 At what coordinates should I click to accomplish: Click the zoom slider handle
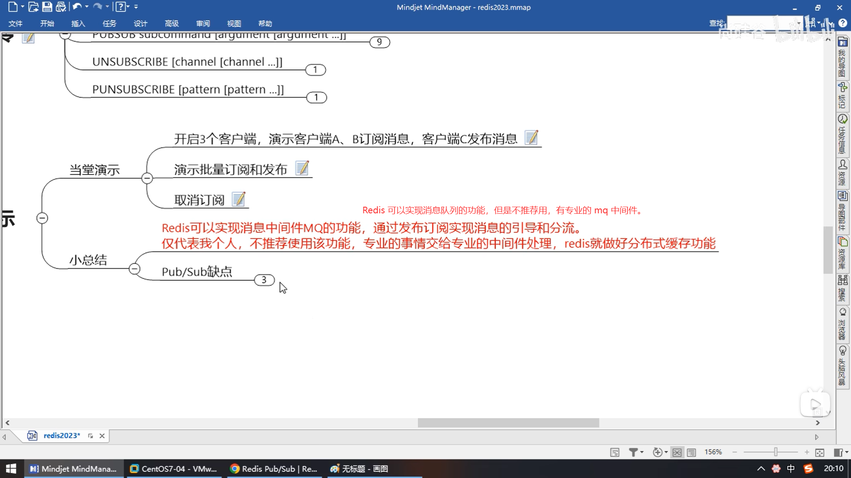(x=776, y=452)
